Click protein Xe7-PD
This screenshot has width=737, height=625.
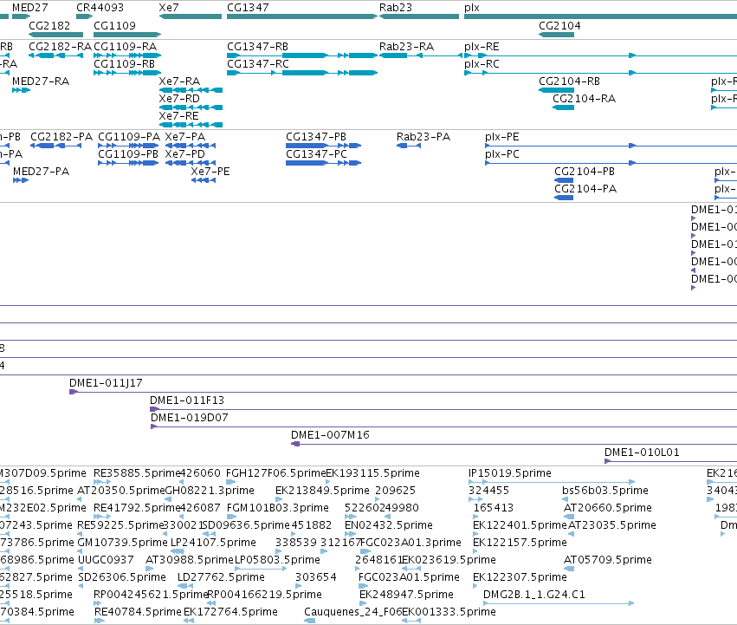(x=191, y=163)
